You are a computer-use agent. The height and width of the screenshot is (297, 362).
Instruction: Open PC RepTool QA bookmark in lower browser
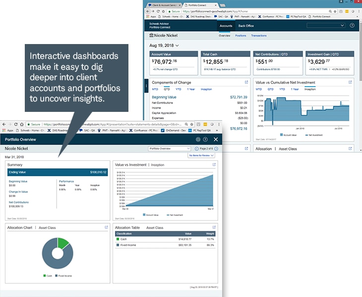tap(199, 130)
